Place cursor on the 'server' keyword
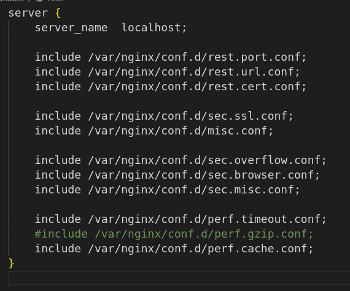This screenshot has width=350, height=291. click(x=28, y=13)
